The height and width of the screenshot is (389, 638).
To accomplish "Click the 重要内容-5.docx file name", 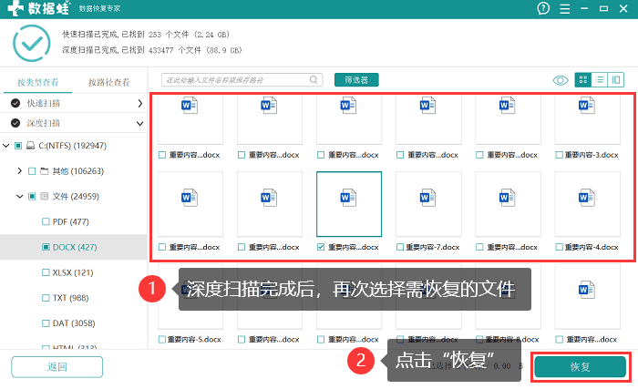I will pyautogui.click(x=194, y=340).
